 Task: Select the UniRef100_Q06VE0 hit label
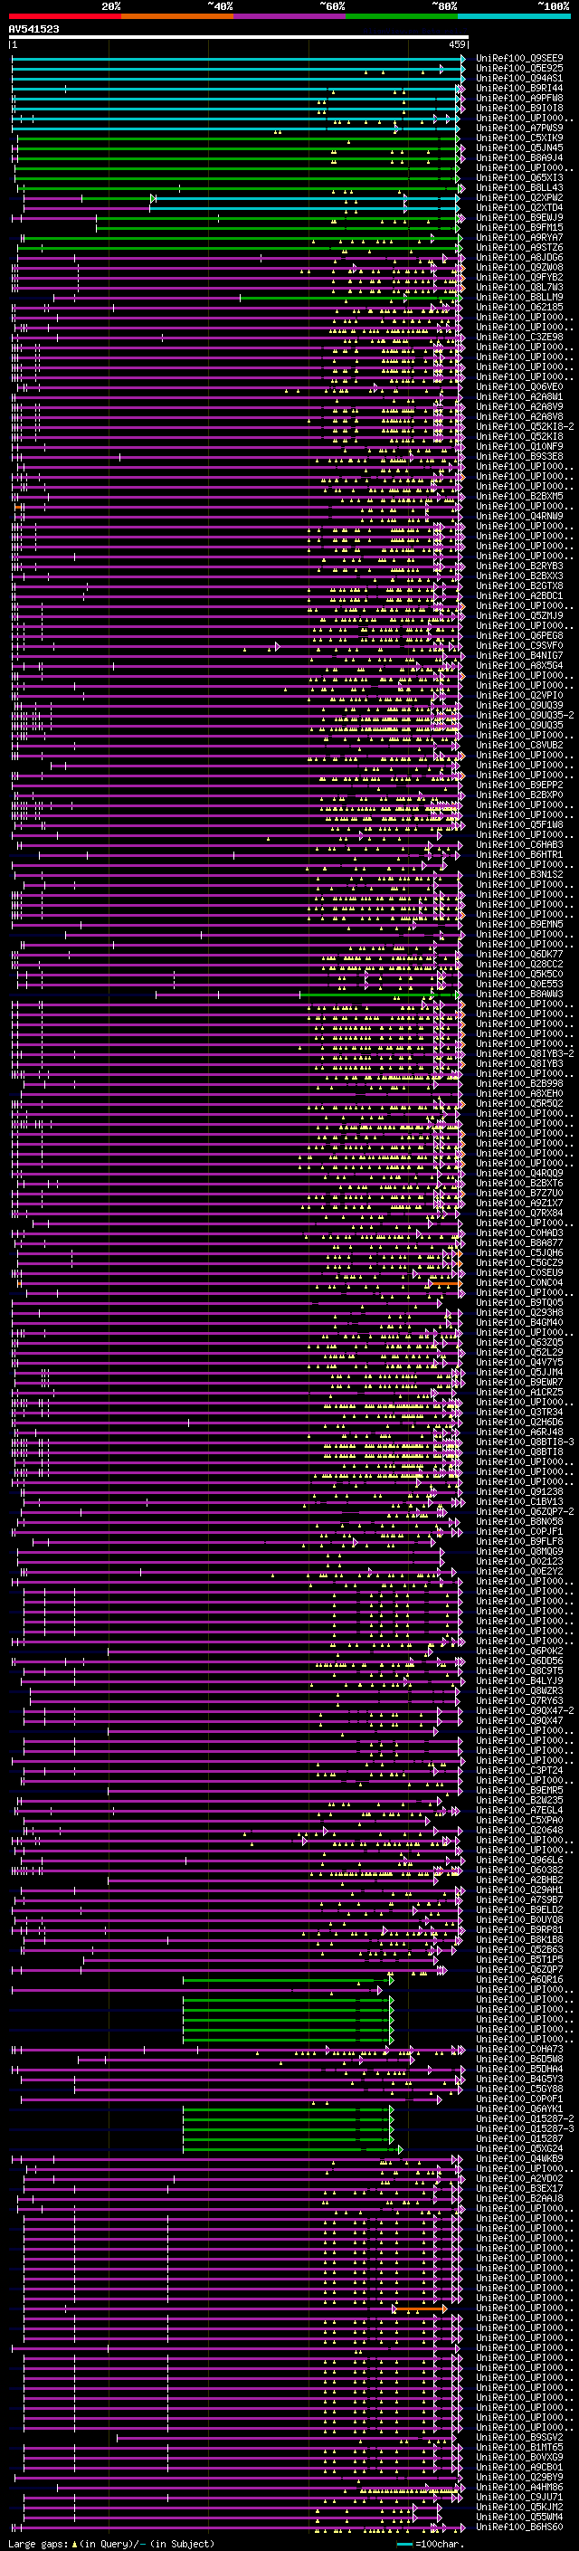[x=519, y=387]
